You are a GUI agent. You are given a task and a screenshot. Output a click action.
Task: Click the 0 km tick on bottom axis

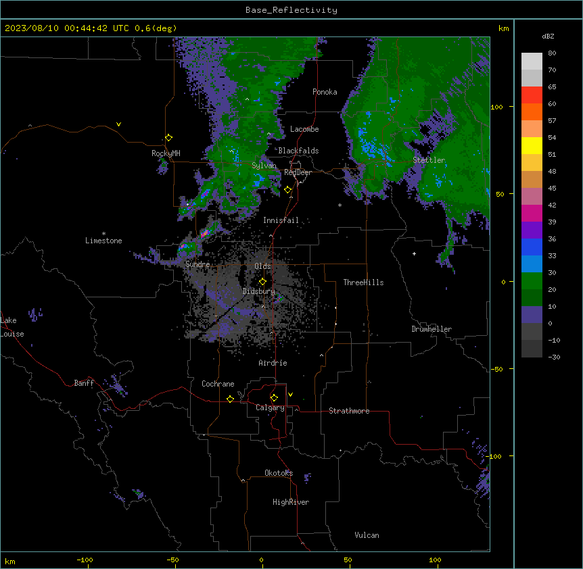pos(261,560)
